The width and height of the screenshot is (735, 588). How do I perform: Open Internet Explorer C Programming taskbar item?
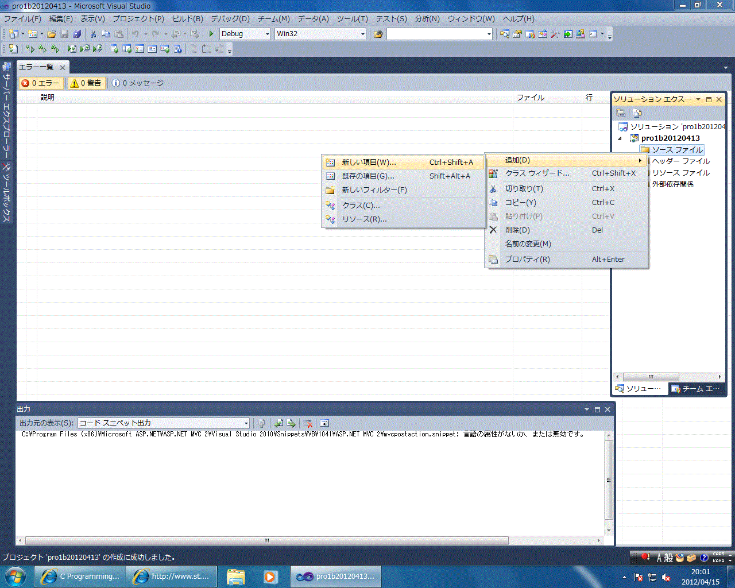pos(80,577)
